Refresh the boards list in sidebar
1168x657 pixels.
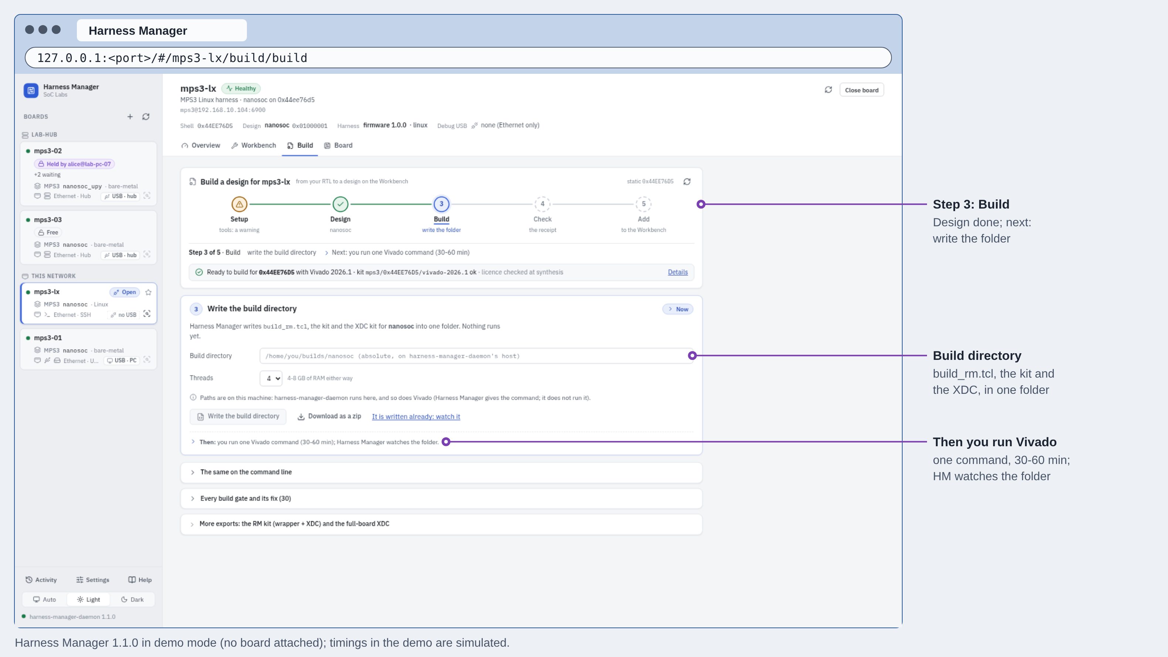(x=146, y=117)
